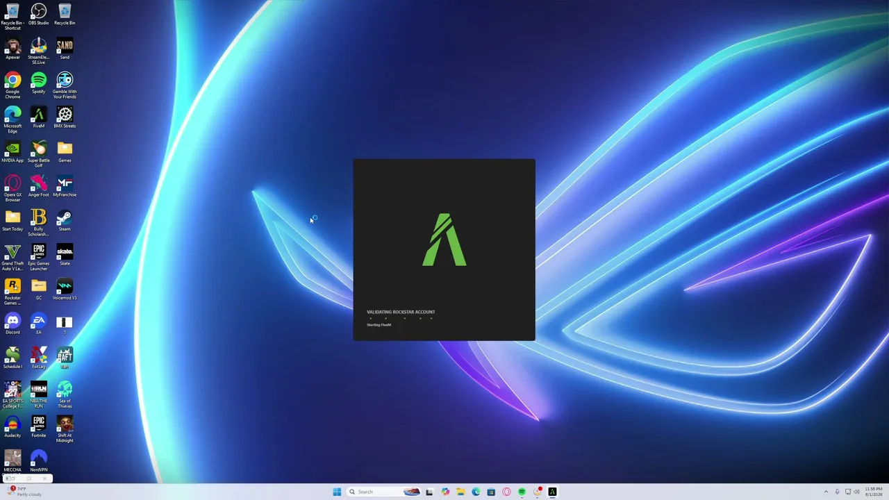Open the clock and date panel
This screenshot has height=500, width=889.
click(x=874, y=492)
